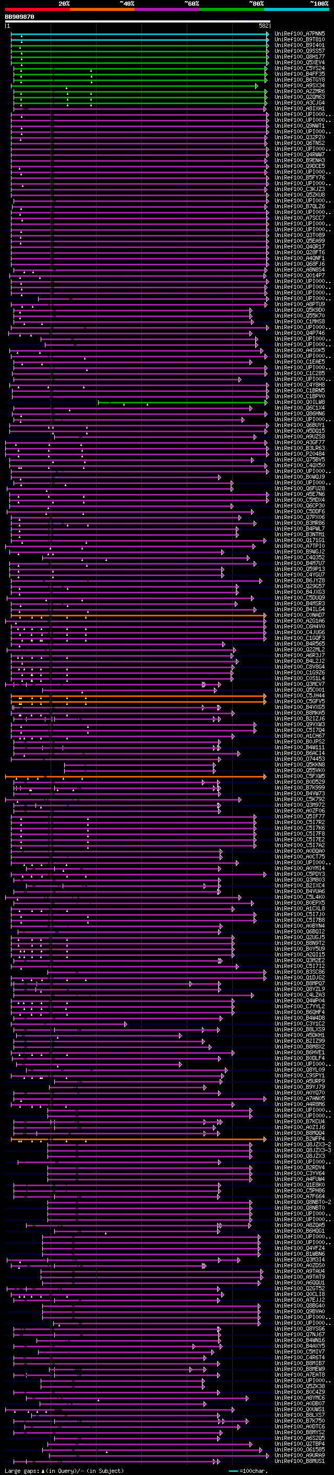
Task: Click hit UniRef100_Q2QM63
Action: click(300, 97)
